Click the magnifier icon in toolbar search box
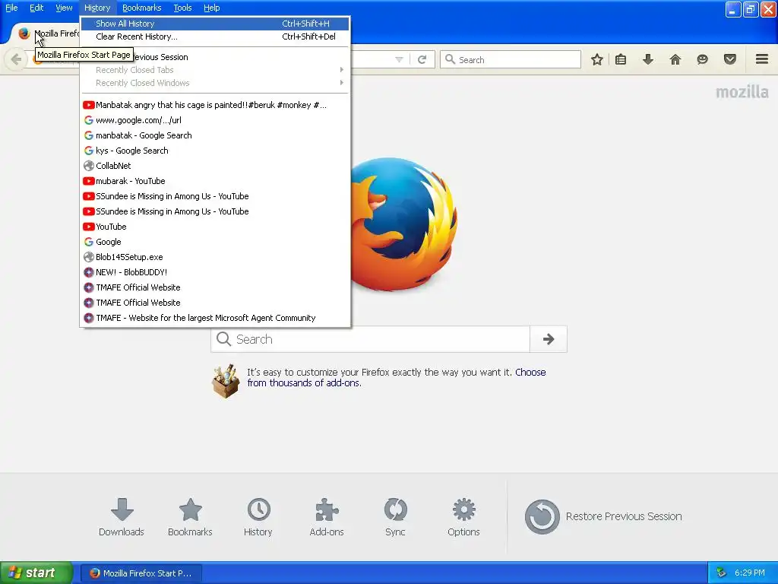 [x=450, y=59]
